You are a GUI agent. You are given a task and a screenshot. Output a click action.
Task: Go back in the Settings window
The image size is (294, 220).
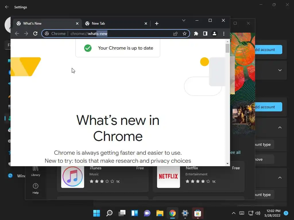[7, 7]
